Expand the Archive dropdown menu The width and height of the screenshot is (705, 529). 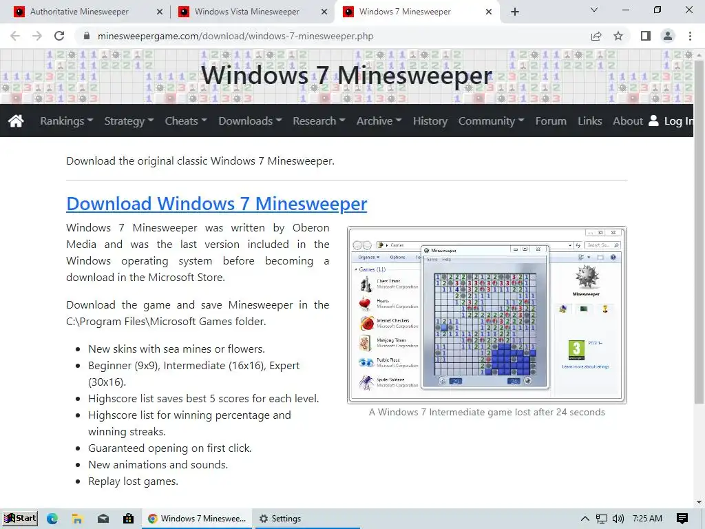pyautogui.click(x=379, y=121)
